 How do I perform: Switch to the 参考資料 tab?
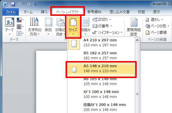[94, 12]
